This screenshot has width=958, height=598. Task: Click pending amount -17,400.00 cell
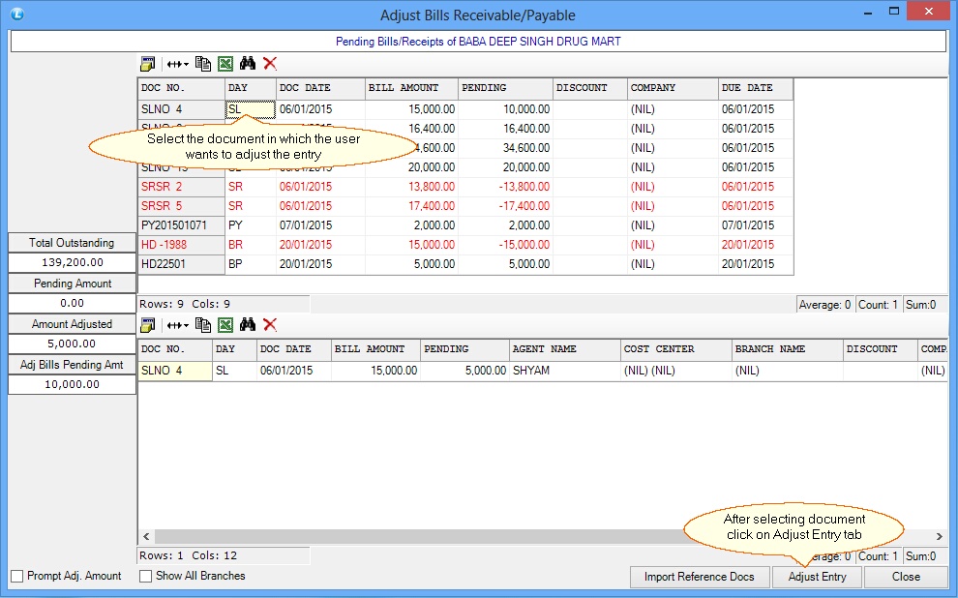click(x=506, y=206)
